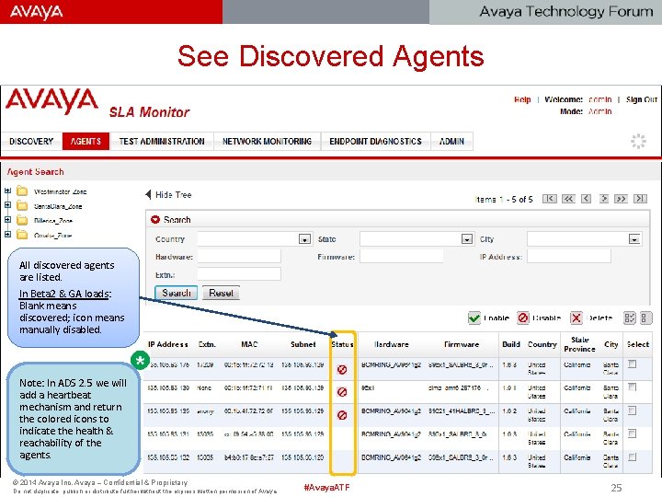Jump back several pages of results
The image size is (662, 497).
(x=568, y=199)
